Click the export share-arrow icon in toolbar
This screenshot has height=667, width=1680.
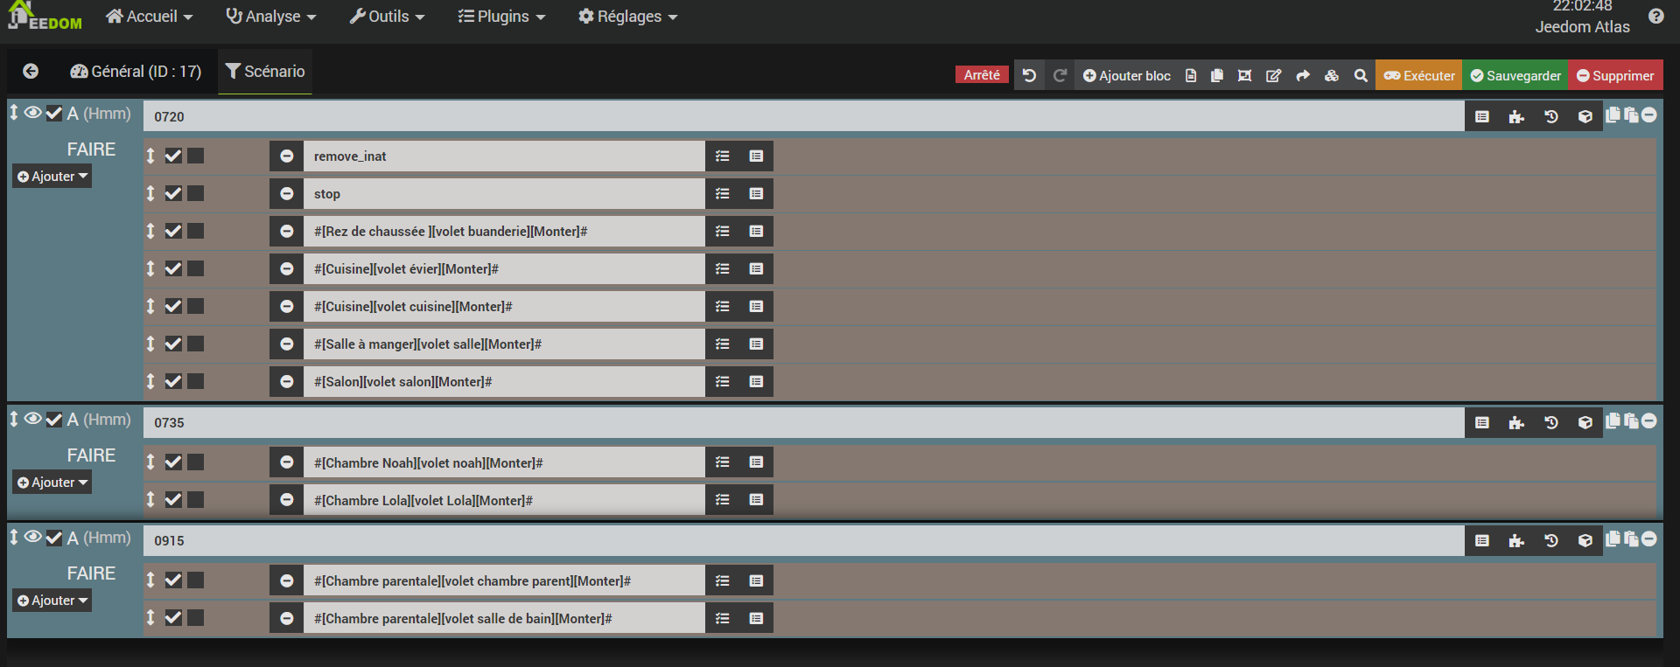[x=1303, y=76]
